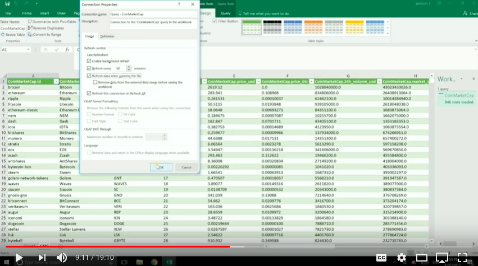This screenshot has width=478, height=266.
Task: Click the Excel save icon
Action: (x=7, y=4)
